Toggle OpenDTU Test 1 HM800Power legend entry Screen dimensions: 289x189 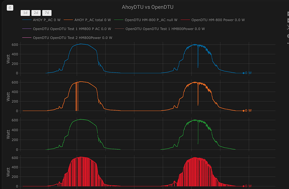[x=160, y=29]
